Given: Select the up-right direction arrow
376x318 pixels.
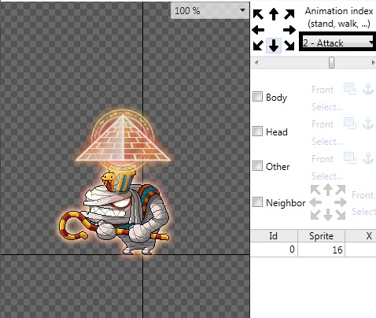Looking at the screenshot, I should (x=289, y=14).
